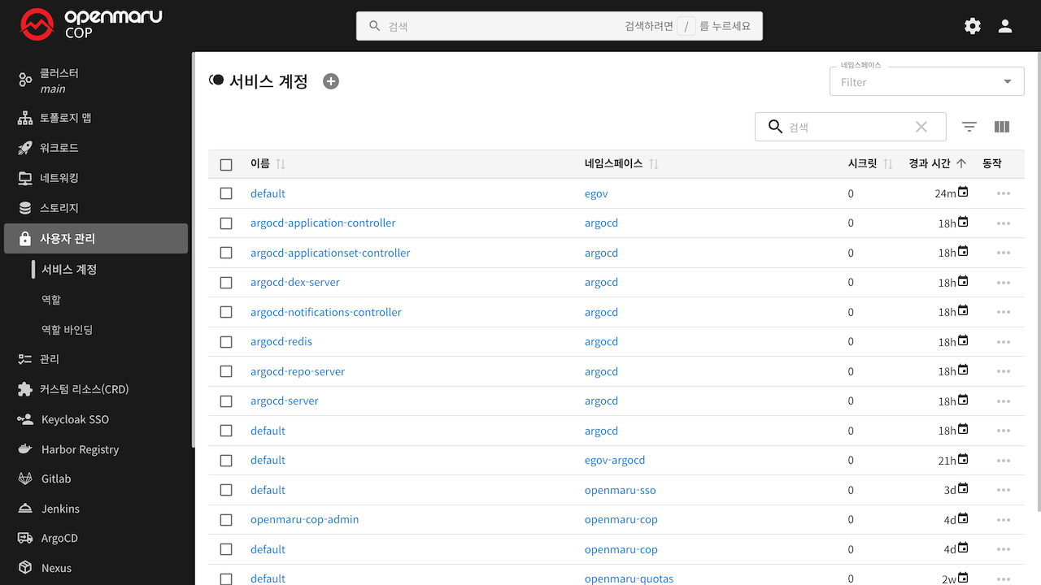The image size is (1041, 585).
Task: Open the egov-argocd namespace link
Action: coord(615,460)
